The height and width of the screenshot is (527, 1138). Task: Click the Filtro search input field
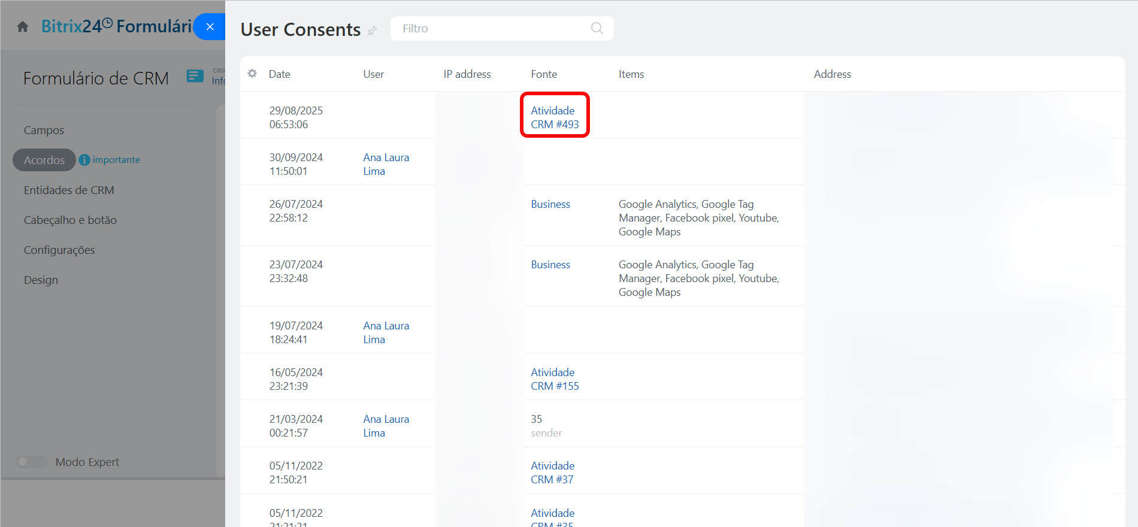(491, 29)
